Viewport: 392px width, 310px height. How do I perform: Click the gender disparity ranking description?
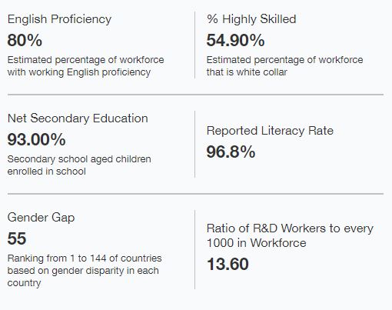(85, 271)
